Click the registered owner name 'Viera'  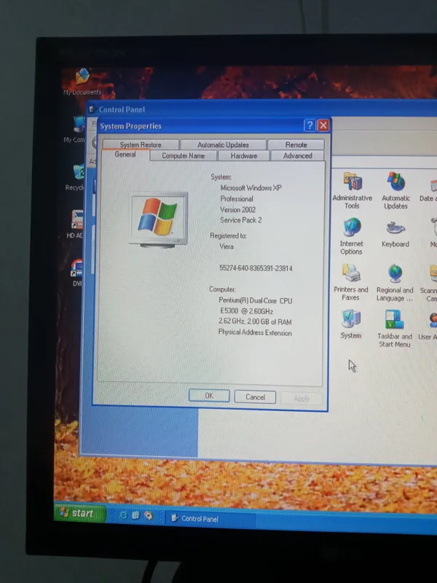pyautogui.click(x=227, y=246)
